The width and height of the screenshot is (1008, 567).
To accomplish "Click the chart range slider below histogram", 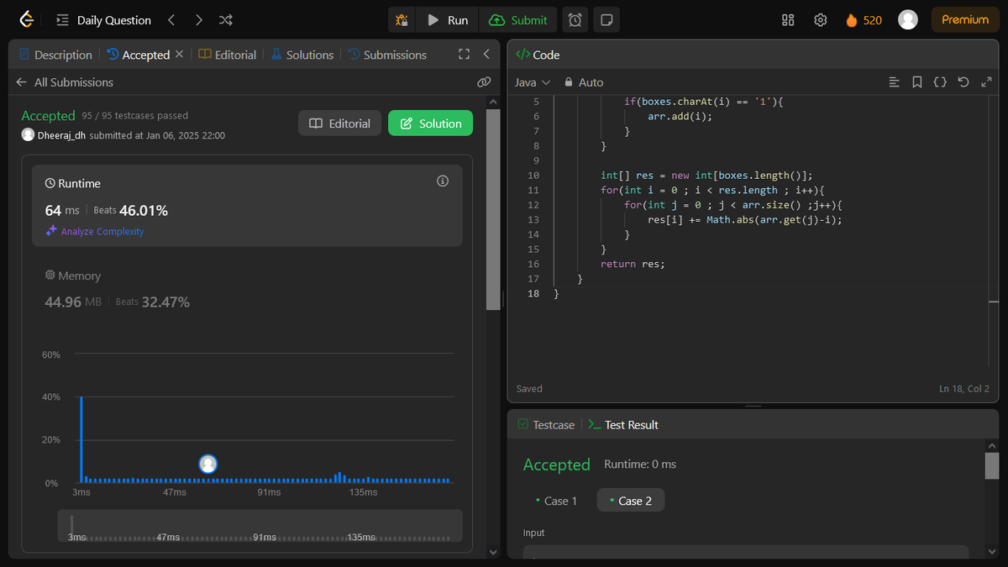I will (x=260, y=526).
